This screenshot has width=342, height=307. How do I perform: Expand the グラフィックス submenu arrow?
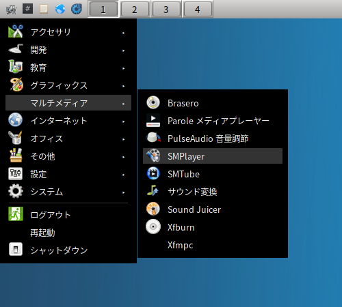124,86
